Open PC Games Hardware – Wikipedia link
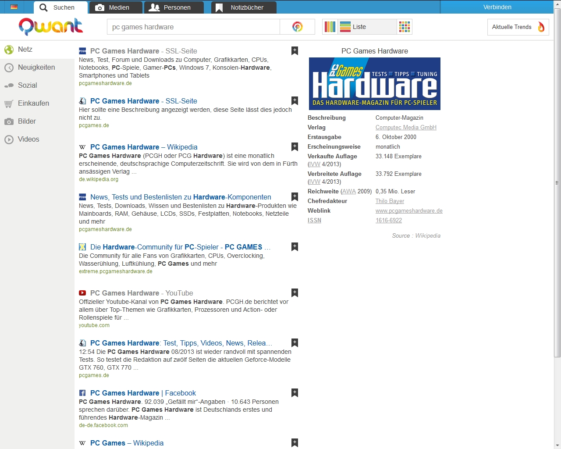This screenshot has height=449, width=561. click(x=144, y=147)
